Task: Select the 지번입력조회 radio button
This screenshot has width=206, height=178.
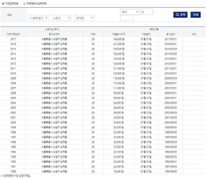Action: [3, 4]
